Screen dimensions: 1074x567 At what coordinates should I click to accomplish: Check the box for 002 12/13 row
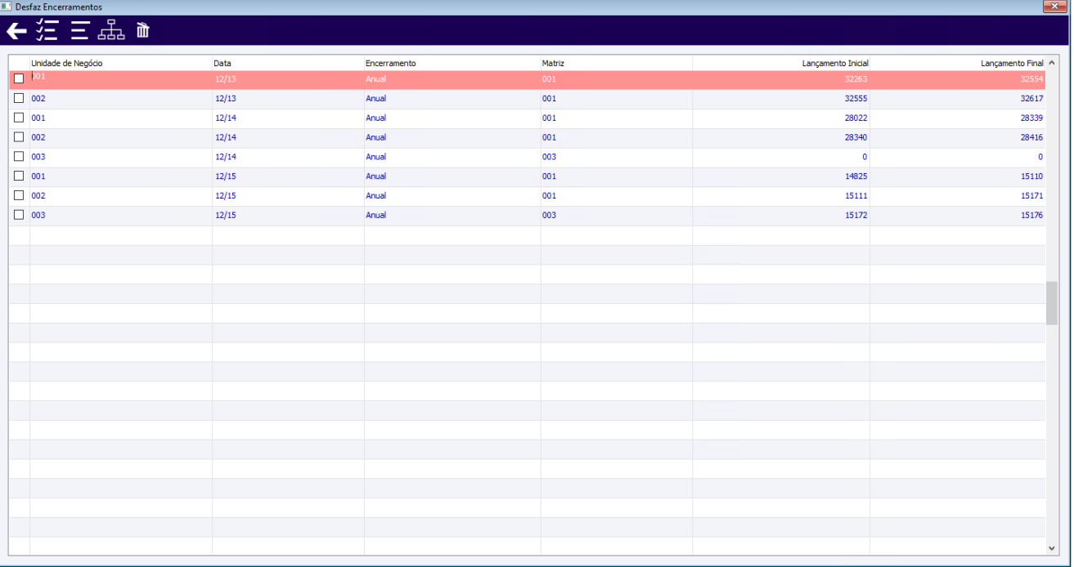19,98
